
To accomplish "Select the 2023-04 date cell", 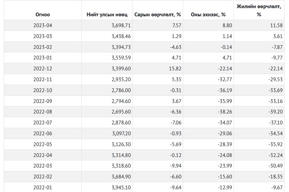I will (x=43, y=25).
